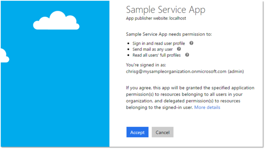Select the "Sign in and read user profile" permission text

point(158,44)
